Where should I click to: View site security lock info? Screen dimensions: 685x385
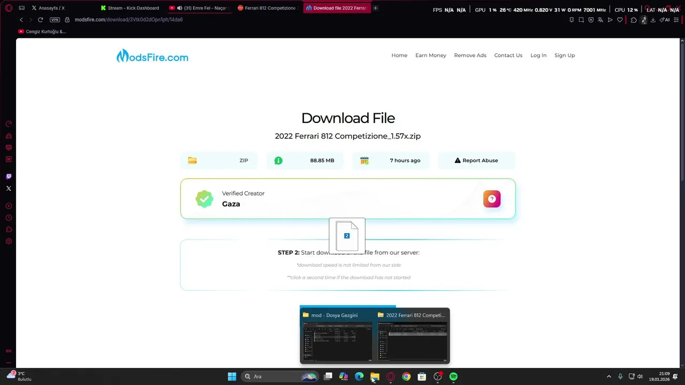(x=67, y=20)
